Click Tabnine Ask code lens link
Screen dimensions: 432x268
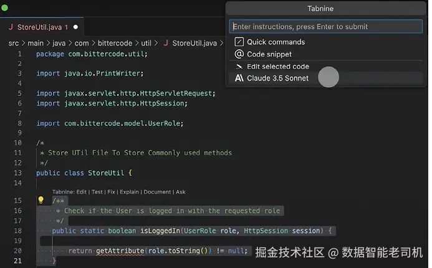pos(180,192)
